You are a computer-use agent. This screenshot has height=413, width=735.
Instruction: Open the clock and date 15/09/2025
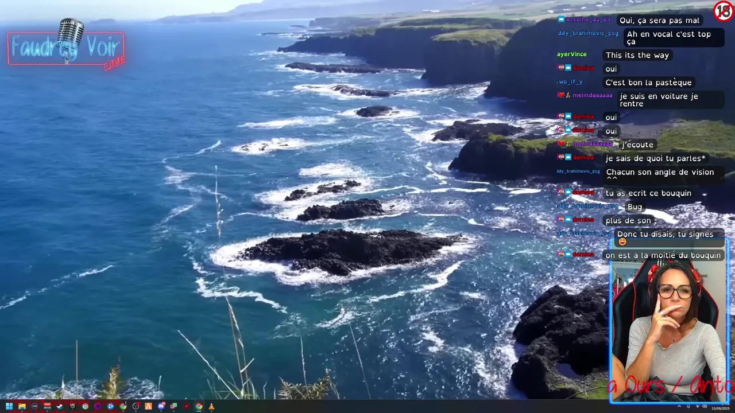click(721, 406)
